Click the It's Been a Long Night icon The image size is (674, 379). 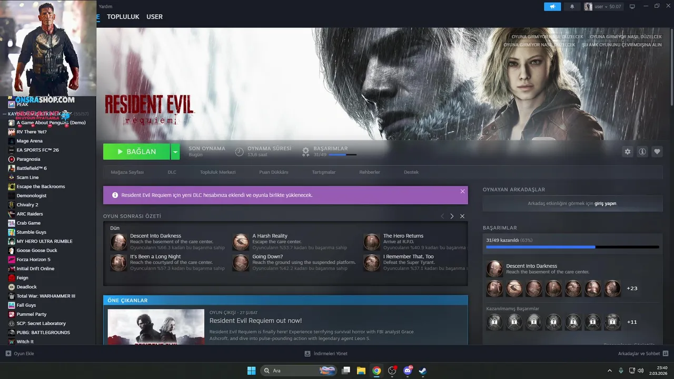[118, 263]
